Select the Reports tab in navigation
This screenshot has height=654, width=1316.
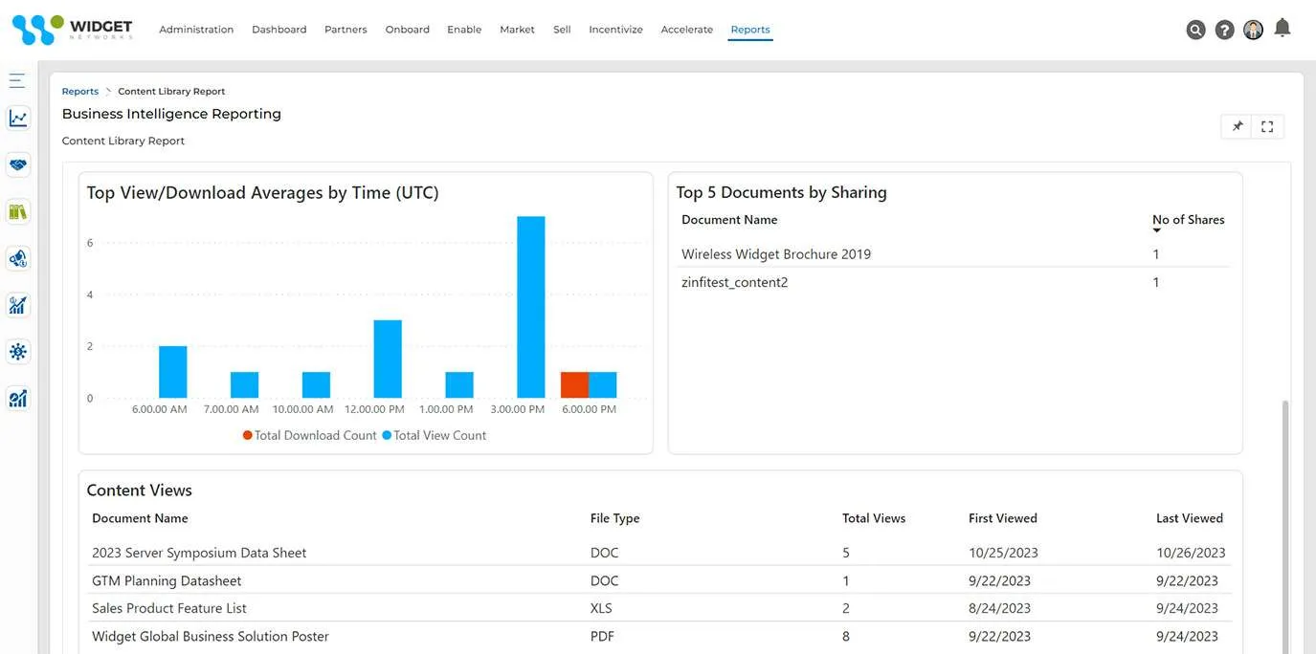(750, 30)
